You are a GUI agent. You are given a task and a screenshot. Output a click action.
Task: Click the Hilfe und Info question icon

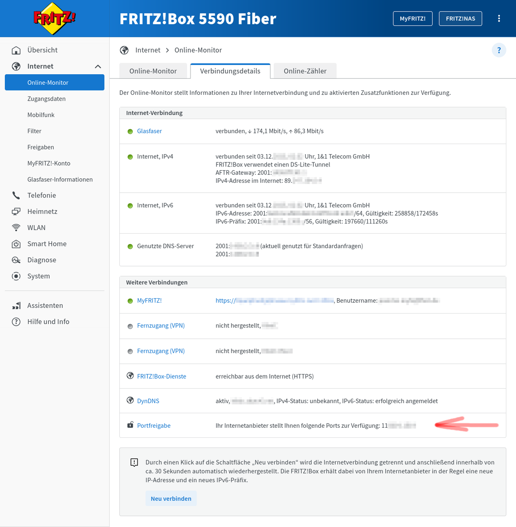click(16, 322)
